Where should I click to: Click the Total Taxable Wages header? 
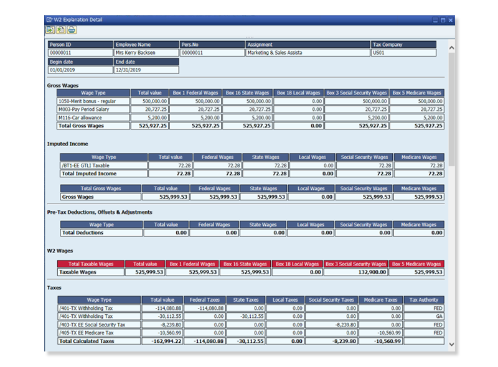click(x=91, y=264)
